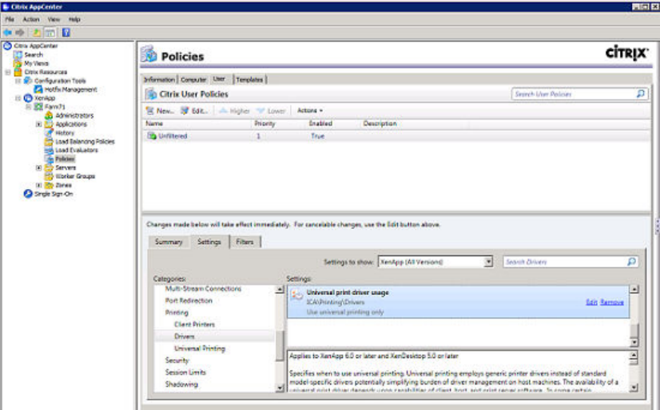Select the Port Redirection category
The height and width of the screenshot is (410, 660).
coord(189,301)
